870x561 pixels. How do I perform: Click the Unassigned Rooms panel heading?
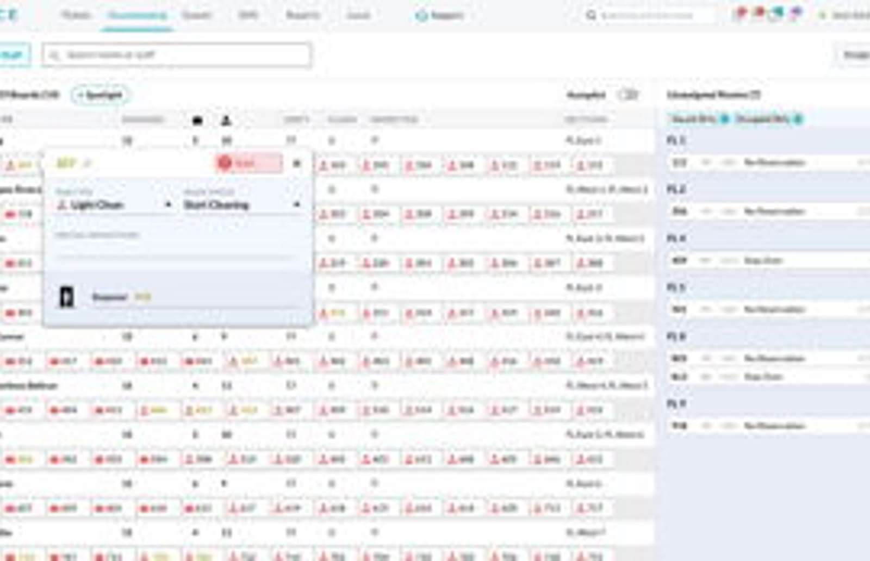(713, 95)
